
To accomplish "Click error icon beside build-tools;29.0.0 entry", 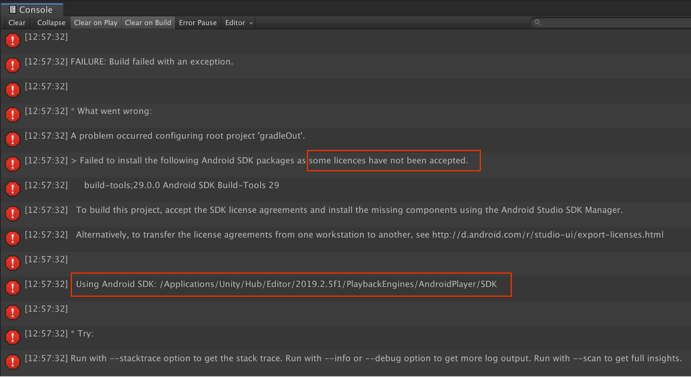I will [13, 188].
